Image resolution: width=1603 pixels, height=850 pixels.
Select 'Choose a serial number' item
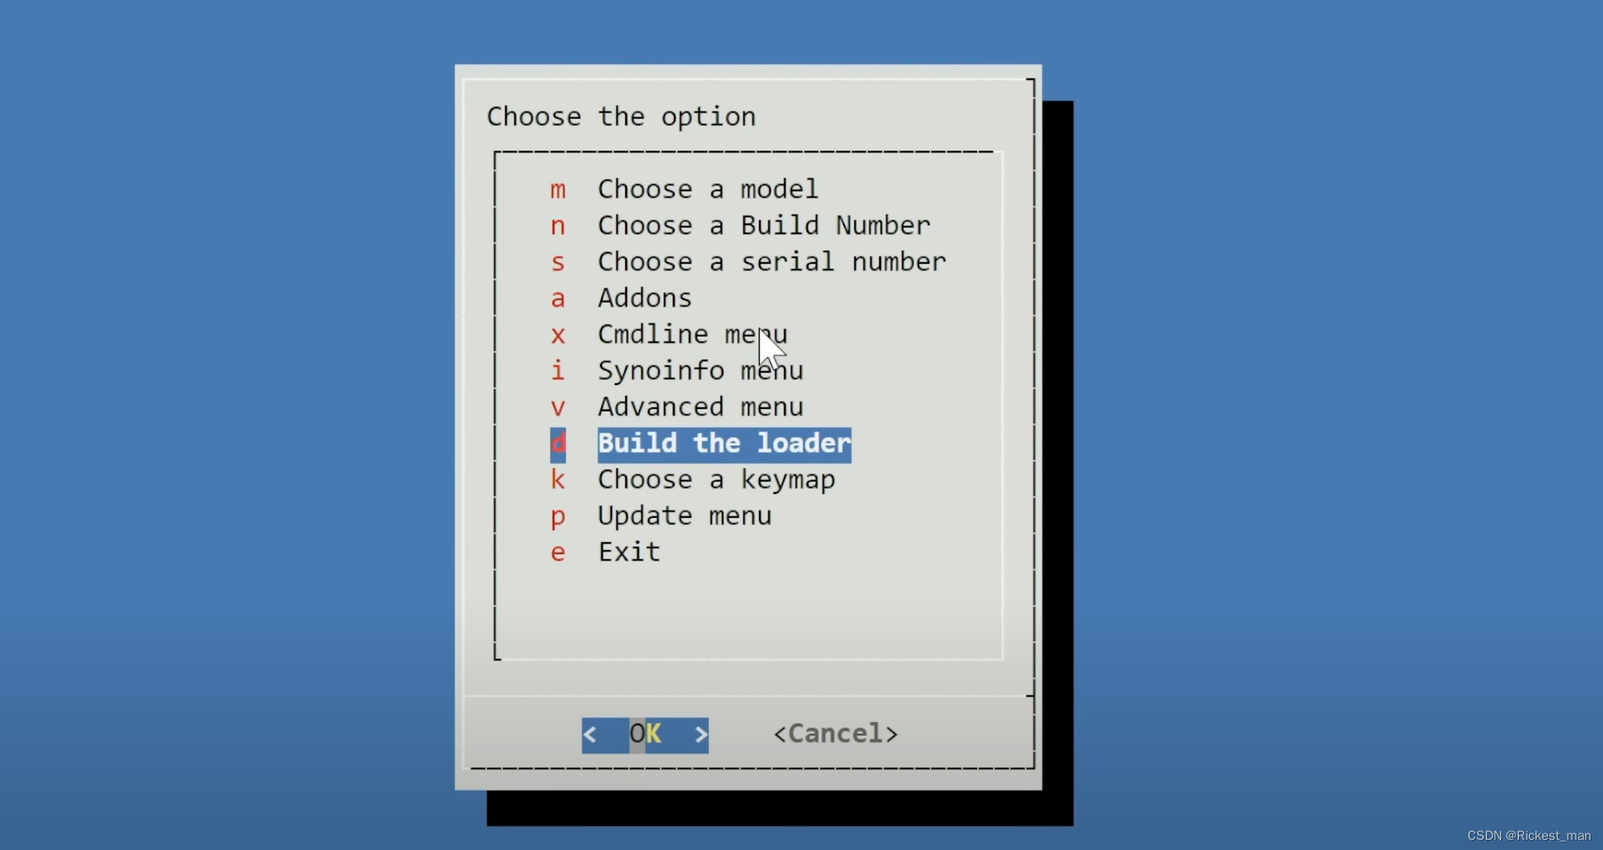[771, 262]
